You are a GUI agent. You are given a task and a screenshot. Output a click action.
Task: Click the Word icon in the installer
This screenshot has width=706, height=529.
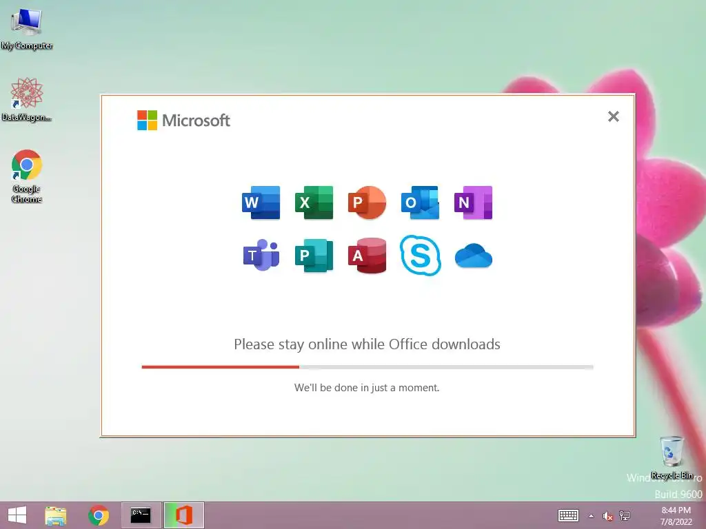(x=261, y=203)
